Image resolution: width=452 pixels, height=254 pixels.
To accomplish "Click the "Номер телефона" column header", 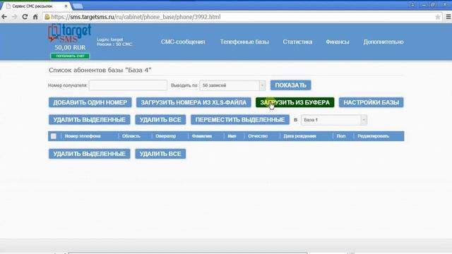I will click(83, 136).
